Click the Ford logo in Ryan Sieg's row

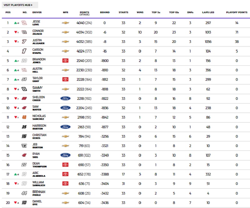tap(65, 155)
